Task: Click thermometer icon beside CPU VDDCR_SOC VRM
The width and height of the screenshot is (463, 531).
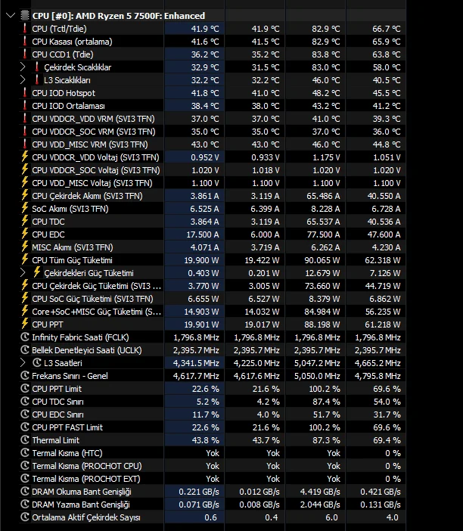Action: point(25,132)
